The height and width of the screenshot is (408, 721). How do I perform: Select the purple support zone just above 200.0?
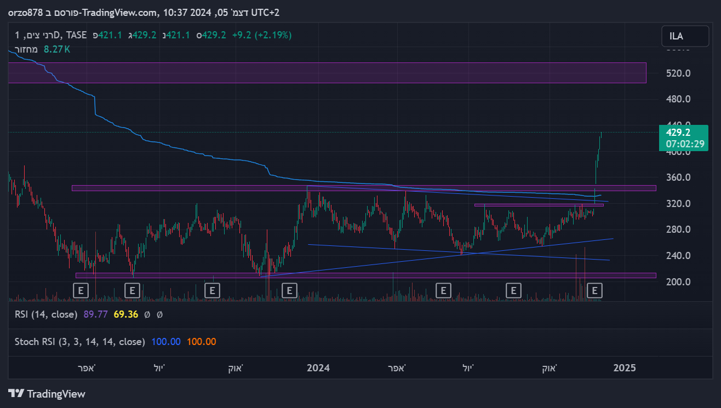click(x=365, y=275)
